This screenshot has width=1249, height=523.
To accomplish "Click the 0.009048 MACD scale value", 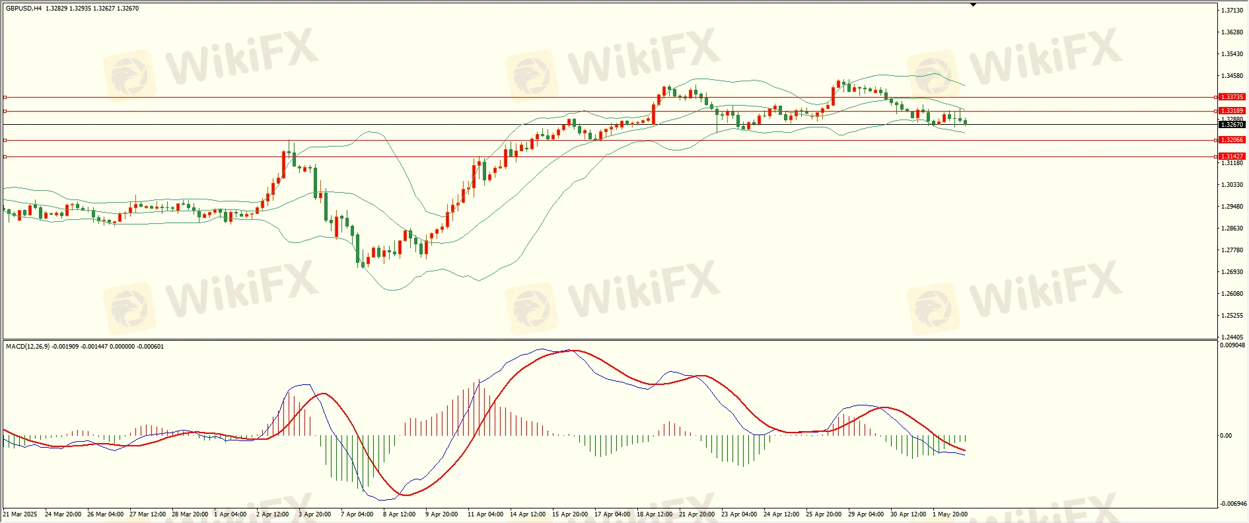I will coord(1232,345).
